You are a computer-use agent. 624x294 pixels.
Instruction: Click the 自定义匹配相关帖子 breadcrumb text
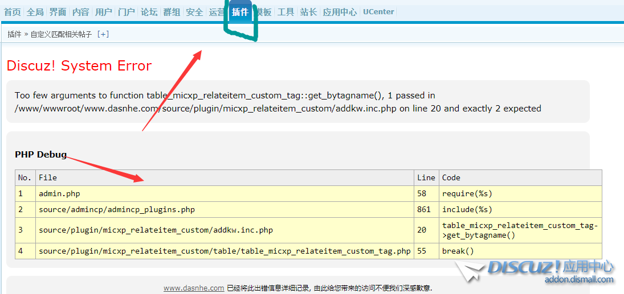click(x=62, y=35)
